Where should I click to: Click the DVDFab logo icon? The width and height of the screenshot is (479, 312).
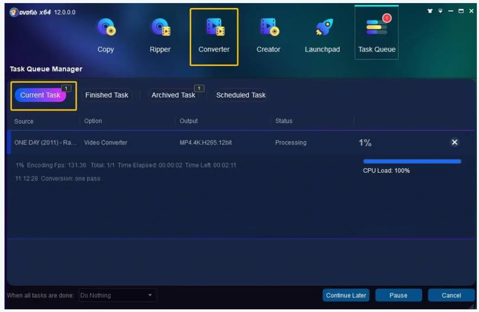(14, 12)
